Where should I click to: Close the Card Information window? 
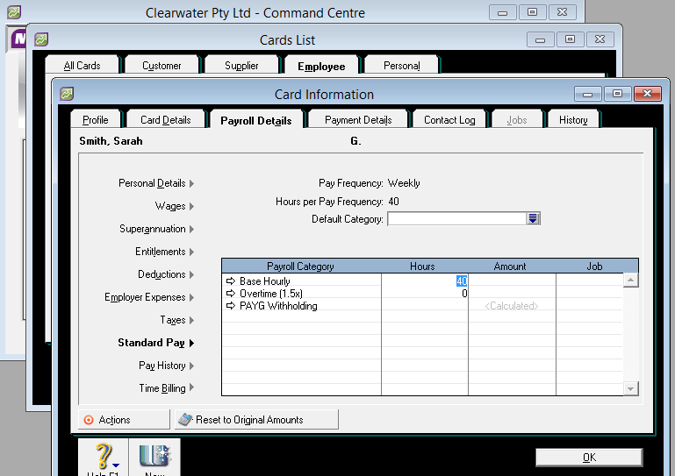pyautogui.click(x=647, y=94)
